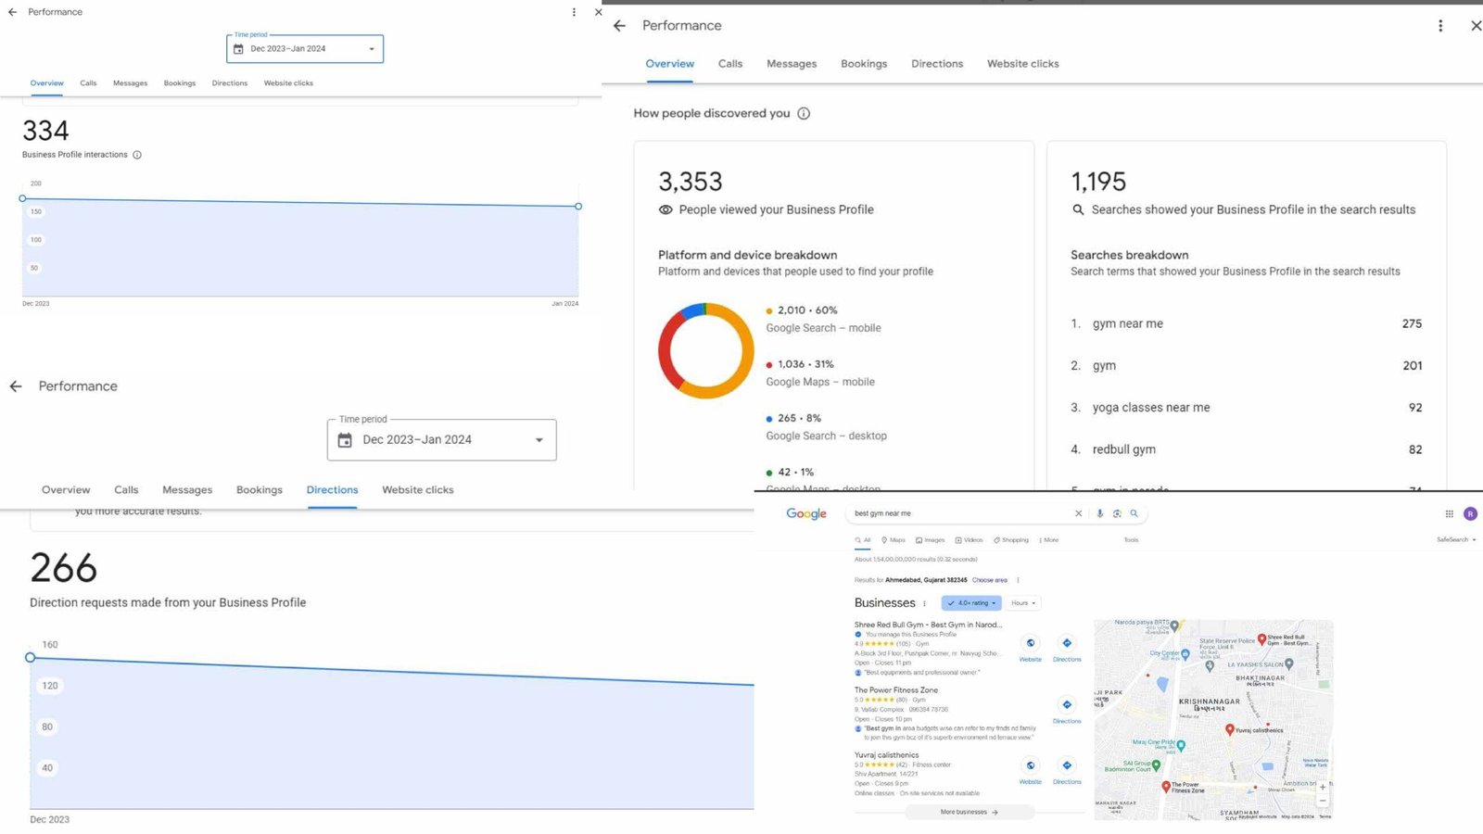
Task: Click info icon beside Business Profile interactions
Action: pos(137,155)
